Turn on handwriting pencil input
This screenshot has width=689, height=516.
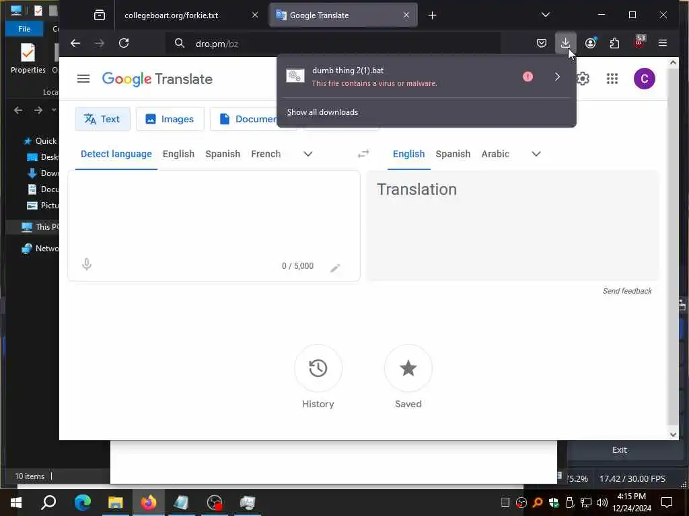point(335,267)
